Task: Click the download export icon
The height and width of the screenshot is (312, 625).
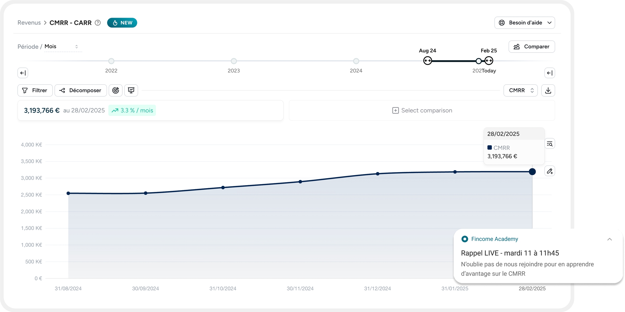Action: pos(548,90)
